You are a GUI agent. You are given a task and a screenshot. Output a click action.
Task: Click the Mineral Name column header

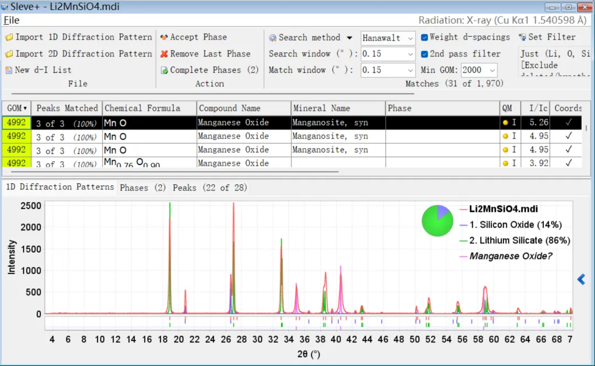[x=338, y=108]
